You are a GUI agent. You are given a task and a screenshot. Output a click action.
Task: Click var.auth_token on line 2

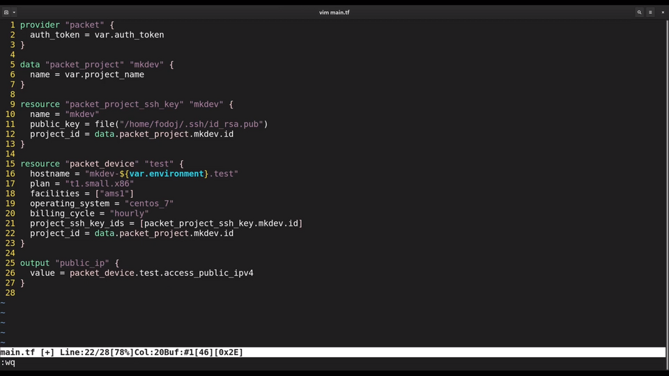130,35
